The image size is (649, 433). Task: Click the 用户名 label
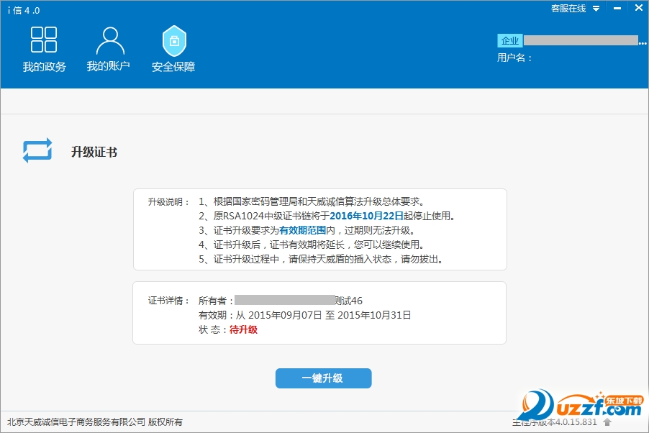(514, 58)
